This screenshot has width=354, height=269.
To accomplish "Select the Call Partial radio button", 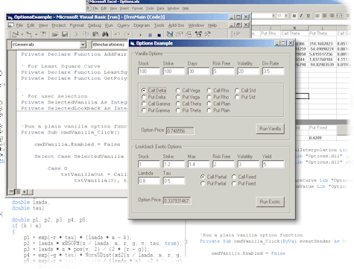I will [203, 177].
